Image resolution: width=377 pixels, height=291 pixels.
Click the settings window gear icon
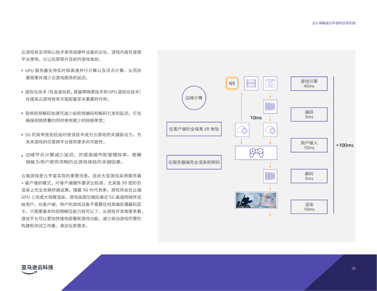[x=270, y=83]
